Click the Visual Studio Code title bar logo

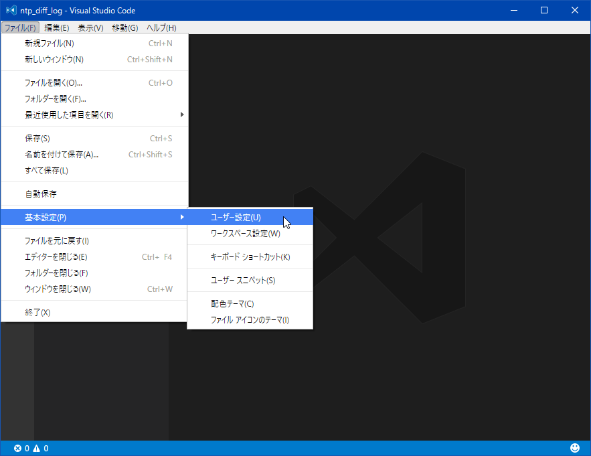[x=11, y=10]
